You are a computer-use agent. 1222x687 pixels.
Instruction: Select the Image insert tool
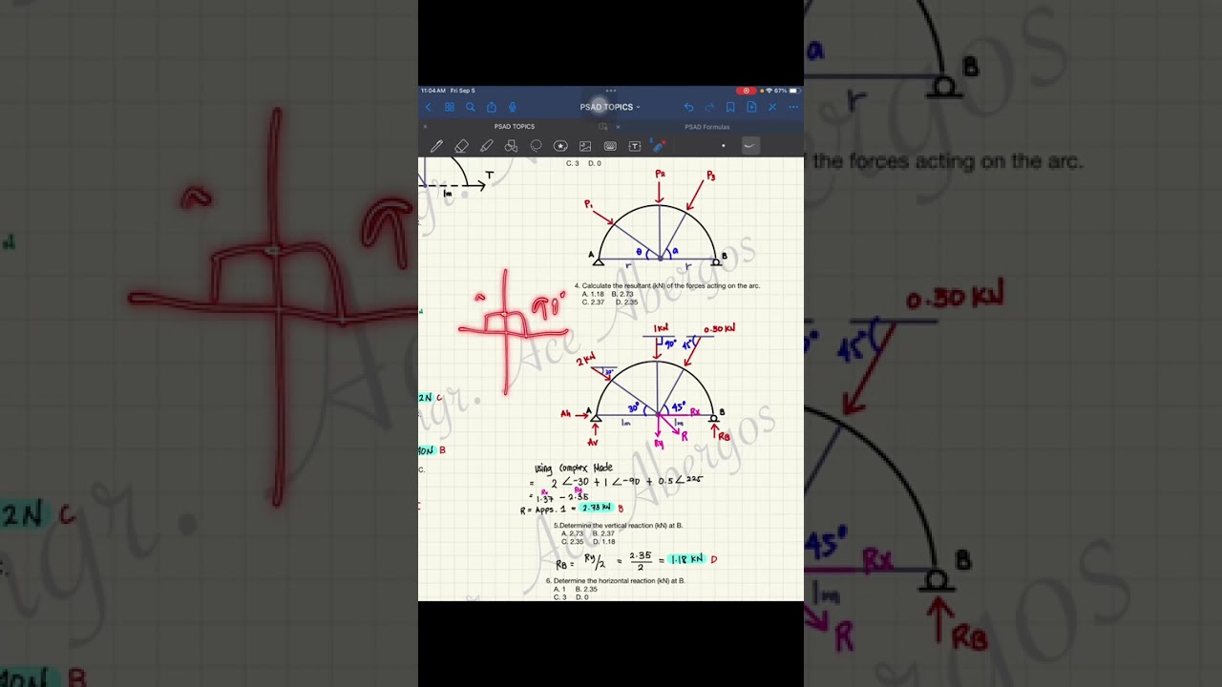coord(585,146)
